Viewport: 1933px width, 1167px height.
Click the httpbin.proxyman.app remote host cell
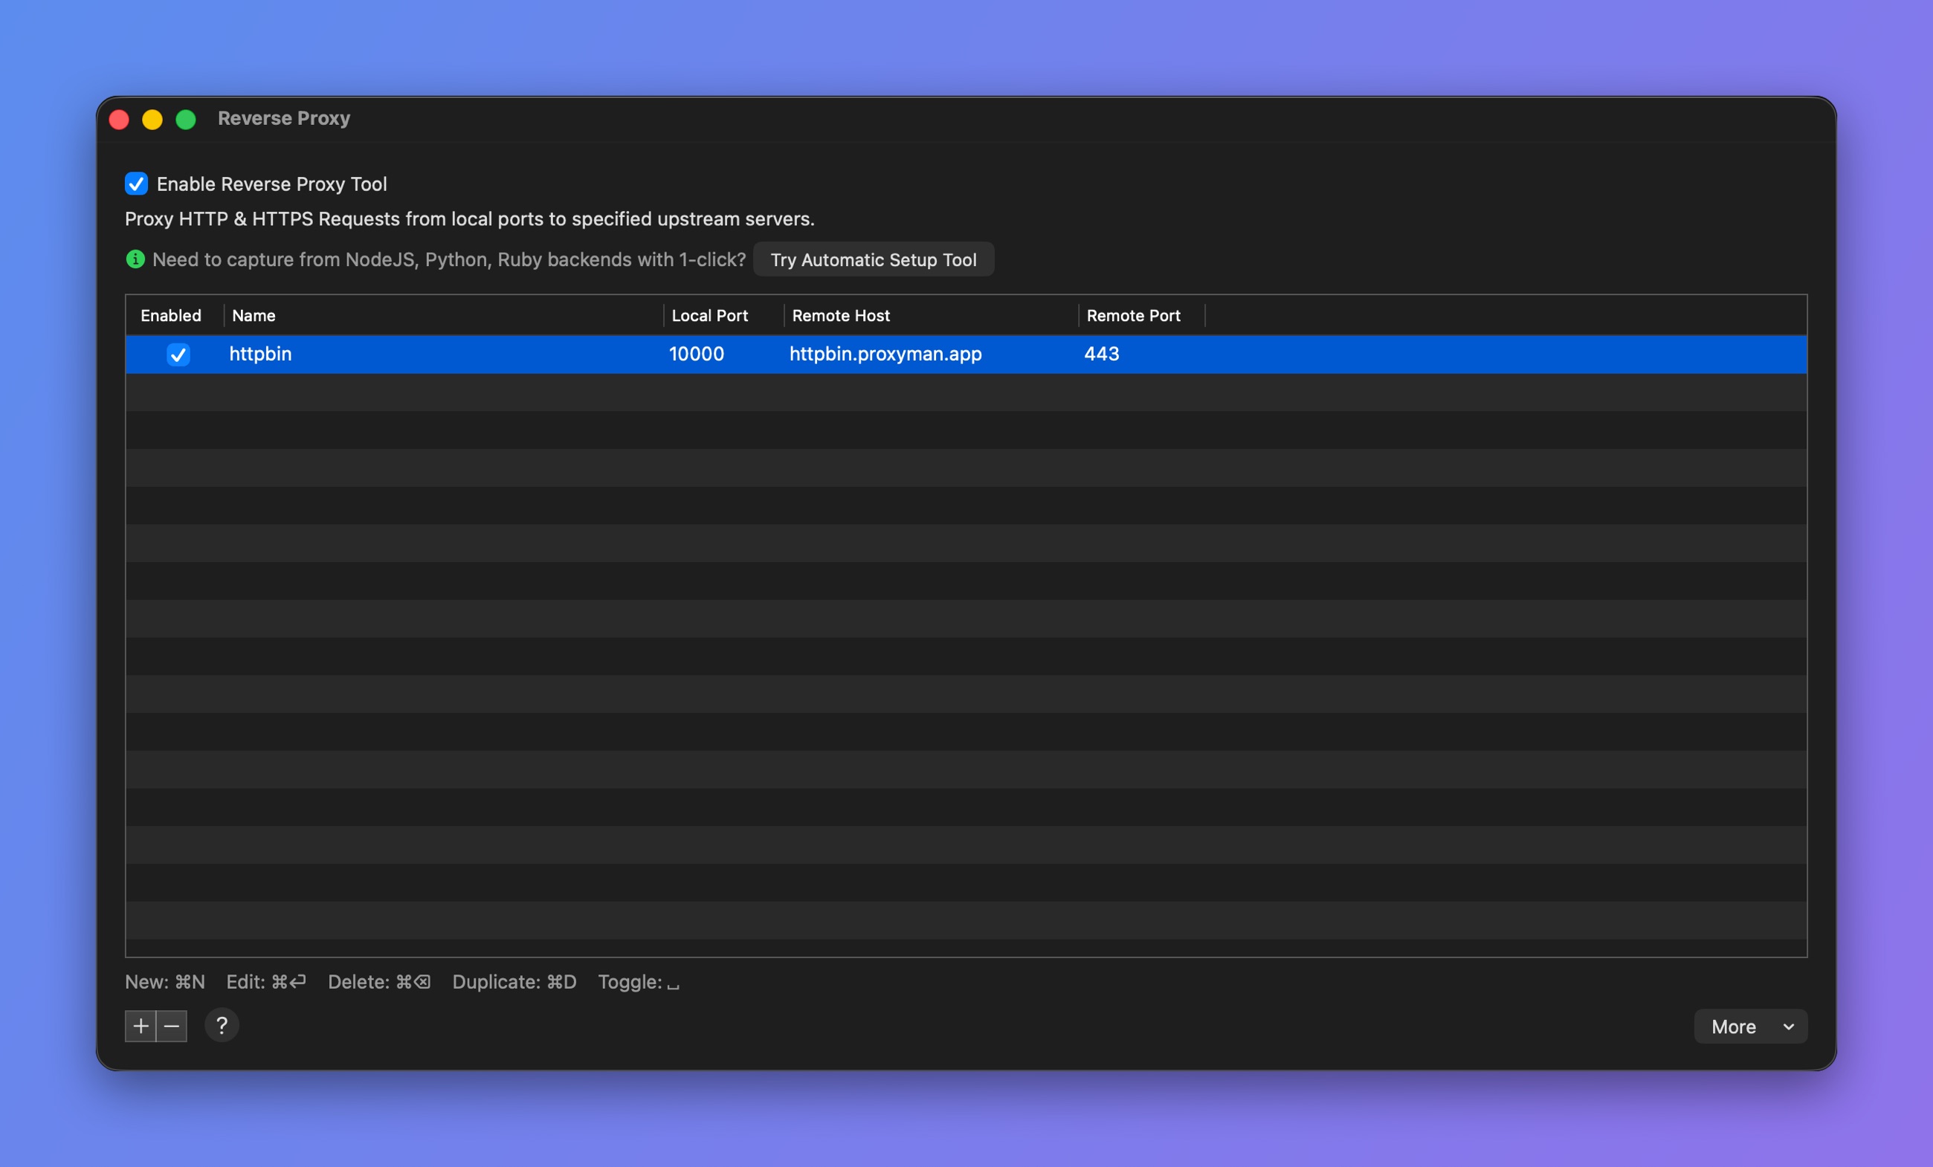click(885, 354)
